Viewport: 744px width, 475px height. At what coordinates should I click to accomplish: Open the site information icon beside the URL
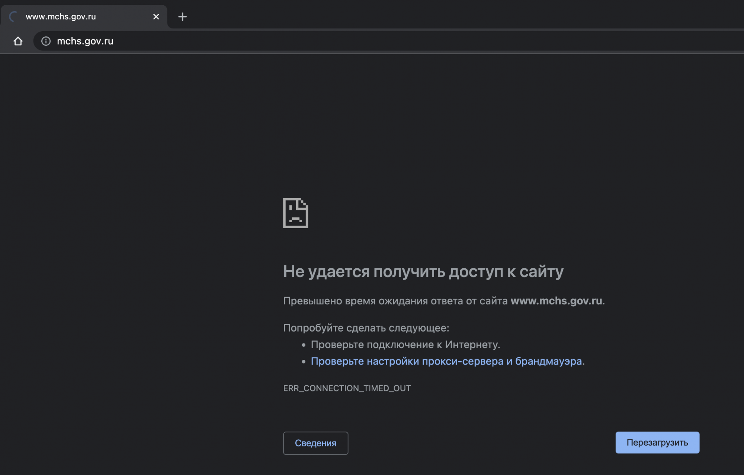click(x=46, y=41)
